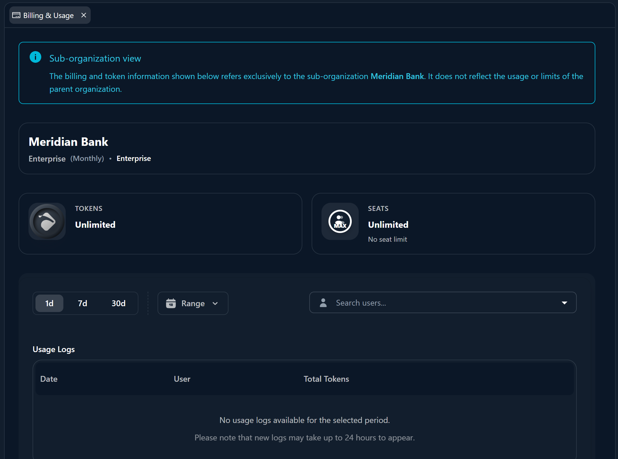Image resolution: width=618 pixels, height=459 pixels.
Task: Click the Sub-organization view title
Action: pyautogui.click(x=95, y=58)
